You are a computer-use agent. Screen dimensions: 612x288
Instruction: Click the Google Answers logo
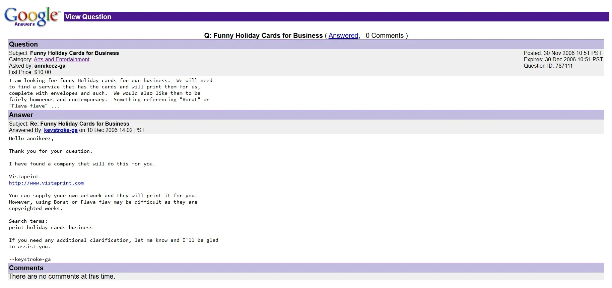(32, 17)
